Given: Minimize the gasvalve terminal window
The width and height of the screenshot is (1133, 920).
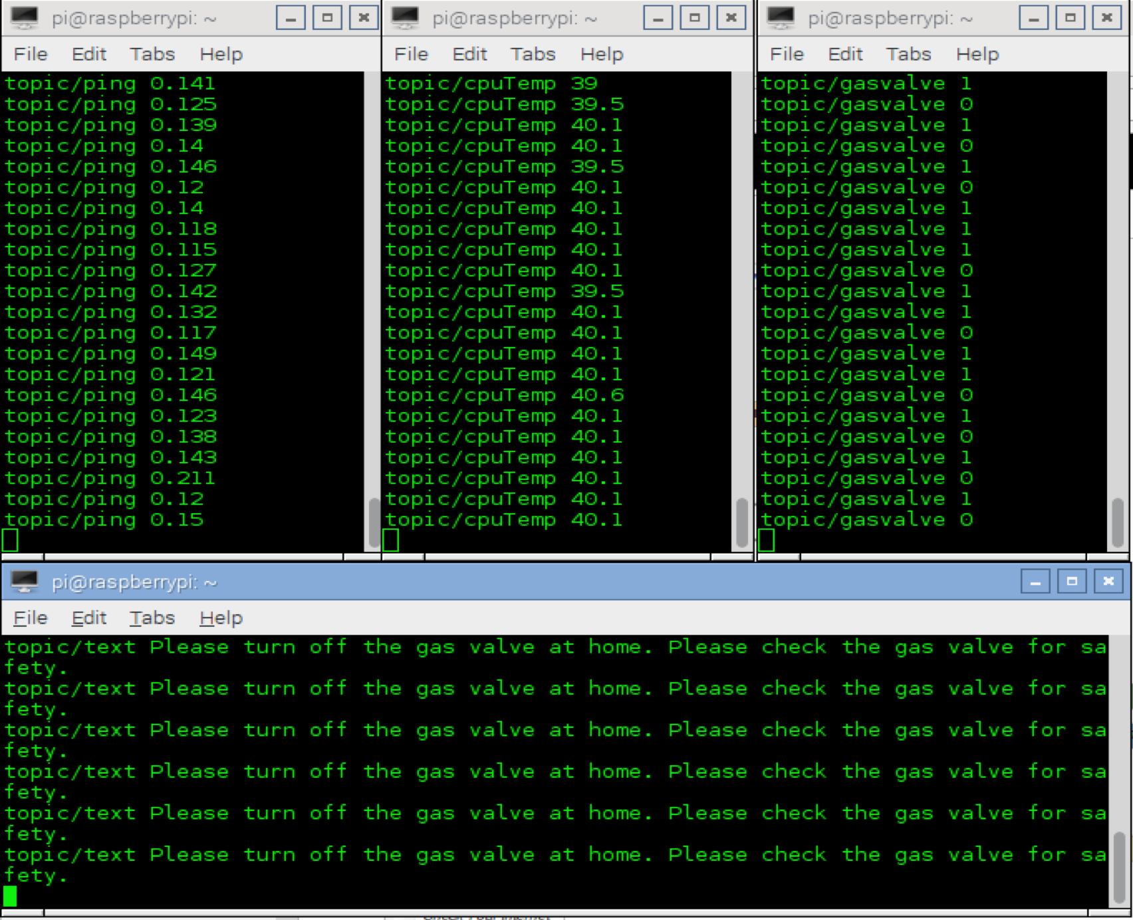Looking at the screenshot, I should [1033, 18].
